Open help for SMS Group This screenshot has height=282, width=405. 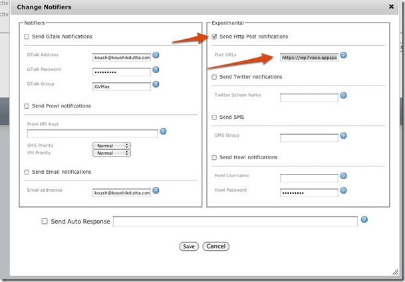coord(343,135)
